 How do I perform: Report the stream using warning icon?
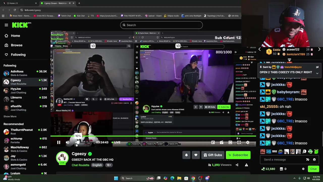coord(246,165)
